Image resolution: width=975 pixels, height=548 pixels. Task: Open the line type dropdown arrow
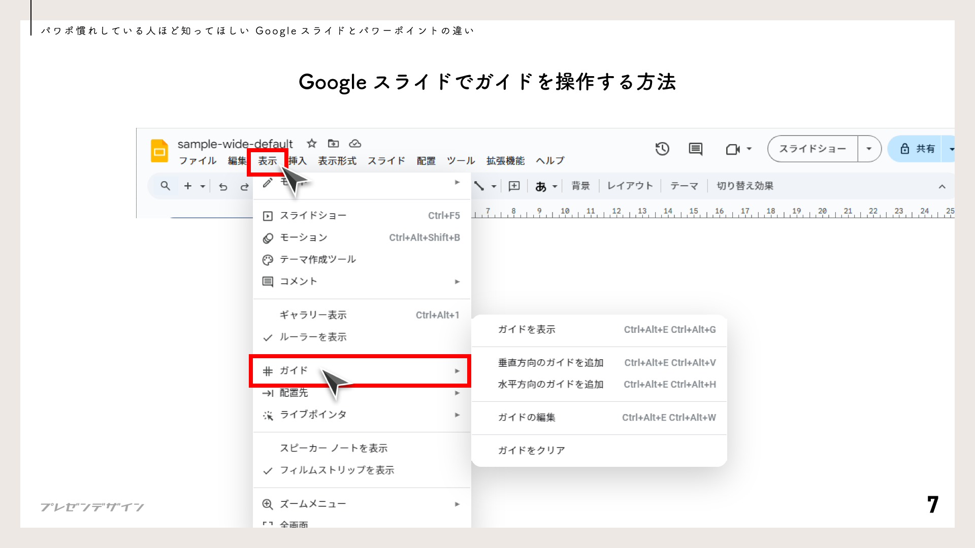[494, 186]
